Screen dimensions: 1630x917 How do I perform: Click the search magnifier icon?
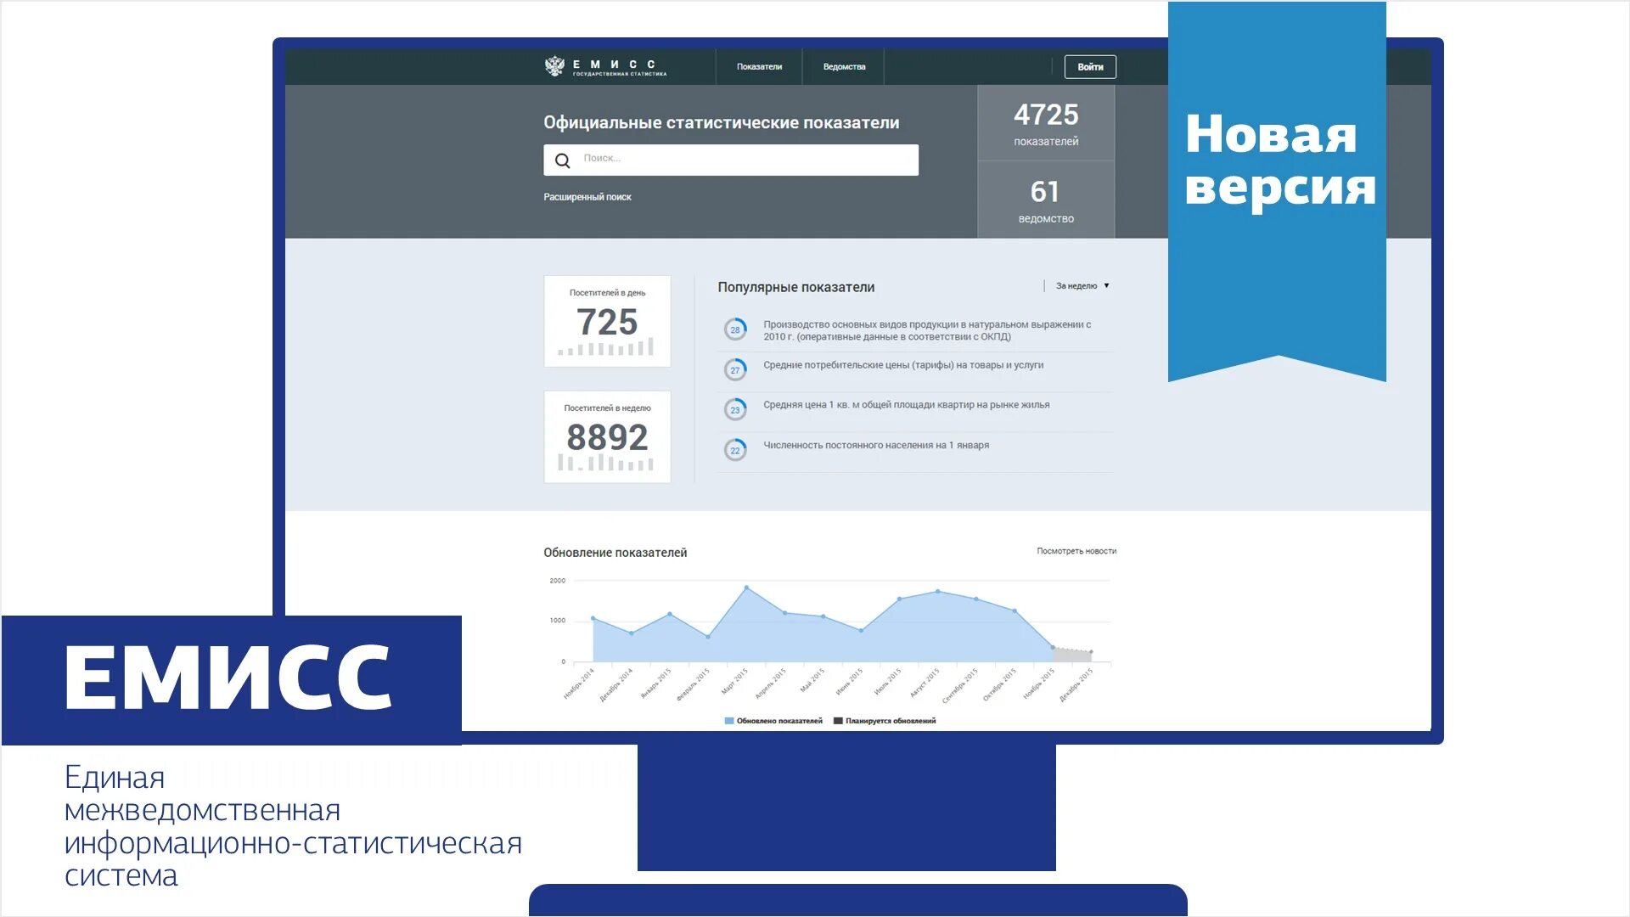coord(561,158)
